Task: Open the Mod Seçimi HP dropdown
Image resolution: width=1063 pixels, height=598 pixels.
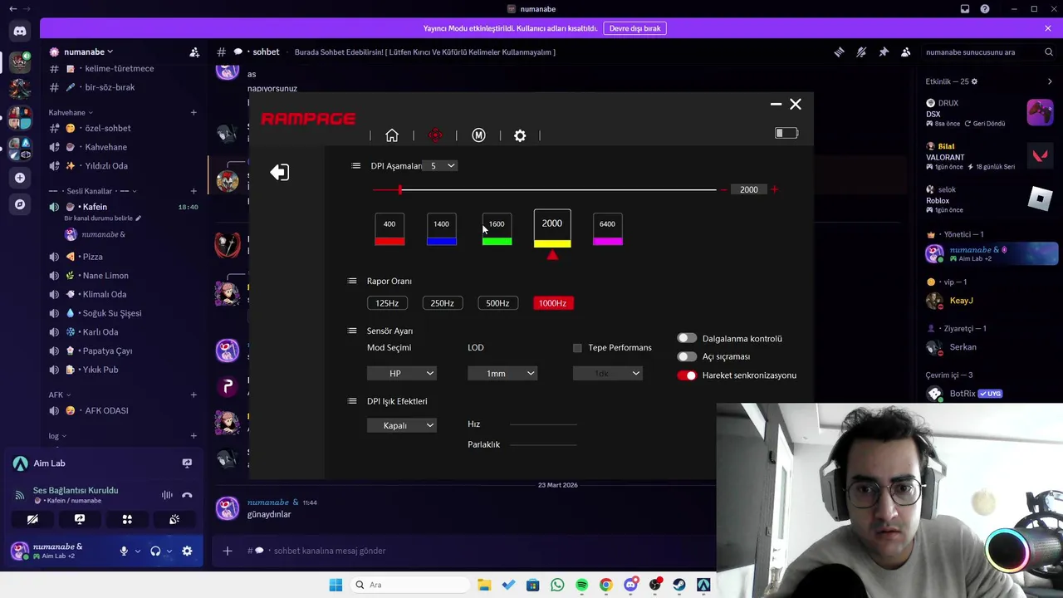Action: click(402, 374)
